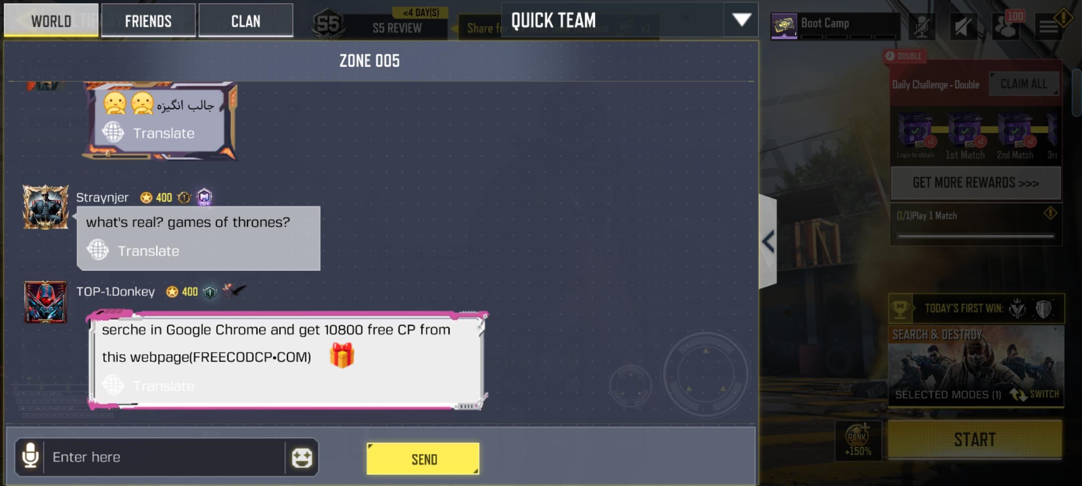
Task: Expand Get More Rewards section
Action: (x=976, y=183)
